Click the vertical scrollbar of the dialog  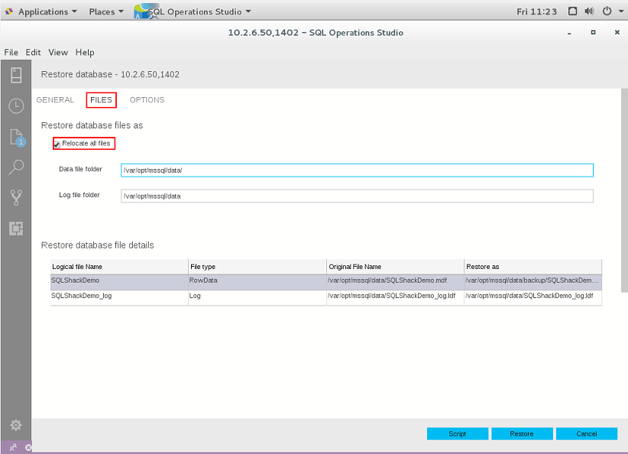click(x=624, y=190)
